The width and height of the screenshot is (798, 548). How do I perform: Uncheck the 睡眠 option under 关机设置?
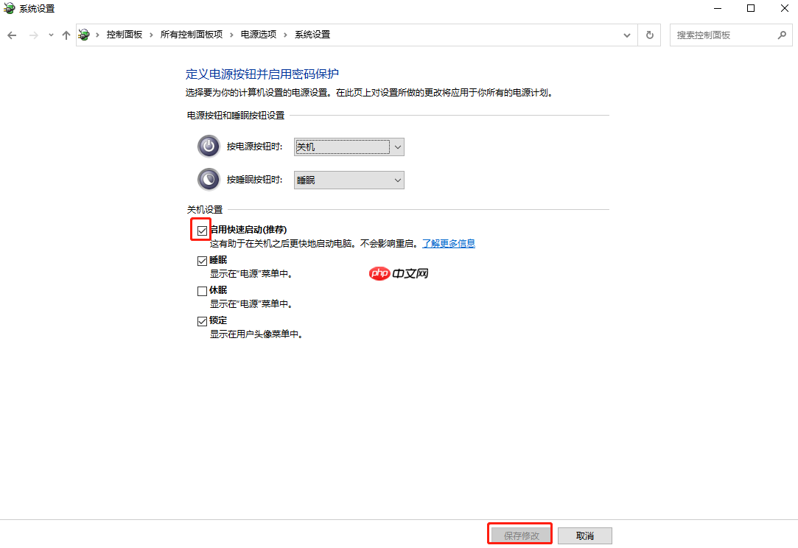pyautogui.click(x=202, y=260)
